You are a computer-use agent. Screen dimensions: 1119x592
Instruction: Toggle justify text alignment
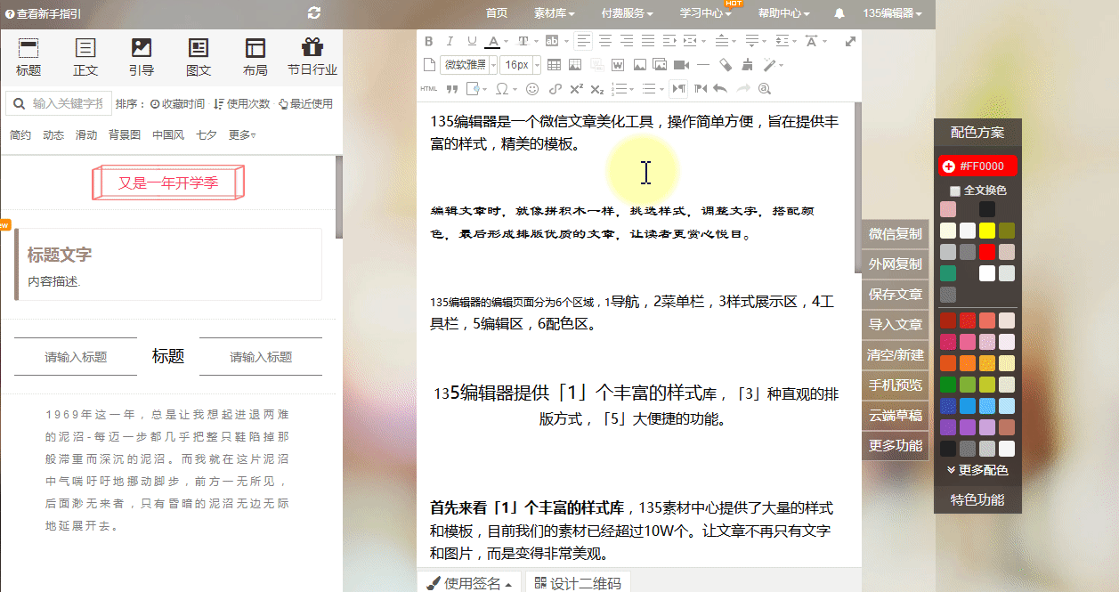pyautogui.click(x=648, y=41)
